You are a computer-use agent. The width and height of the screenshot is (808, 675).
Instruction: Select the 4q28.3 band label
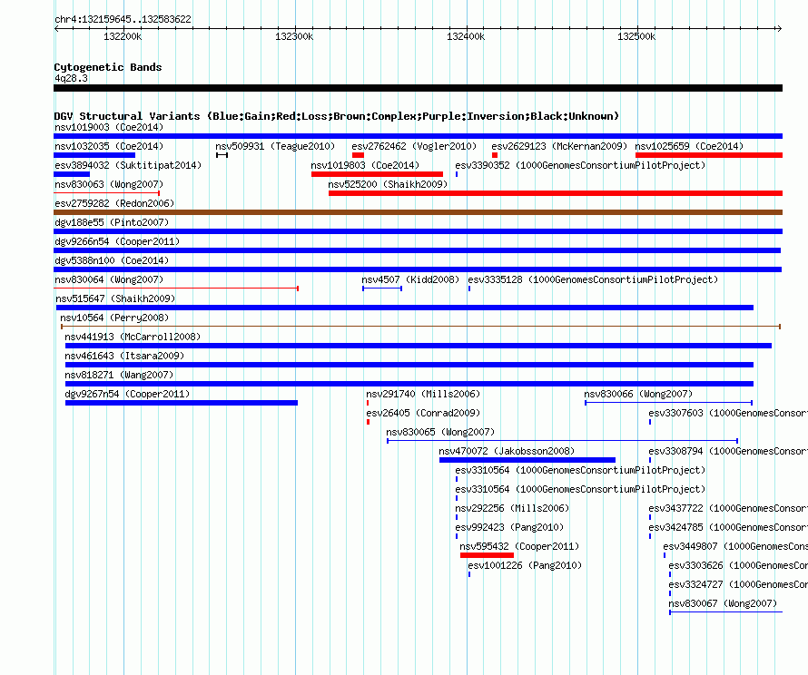point(71,78)
